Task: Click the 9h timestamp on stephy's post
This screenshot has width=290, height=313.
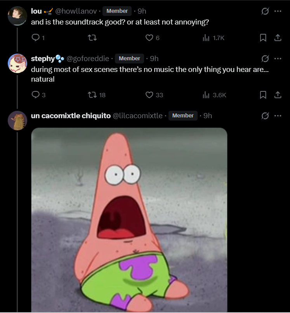Action: (x=154, y=58)
